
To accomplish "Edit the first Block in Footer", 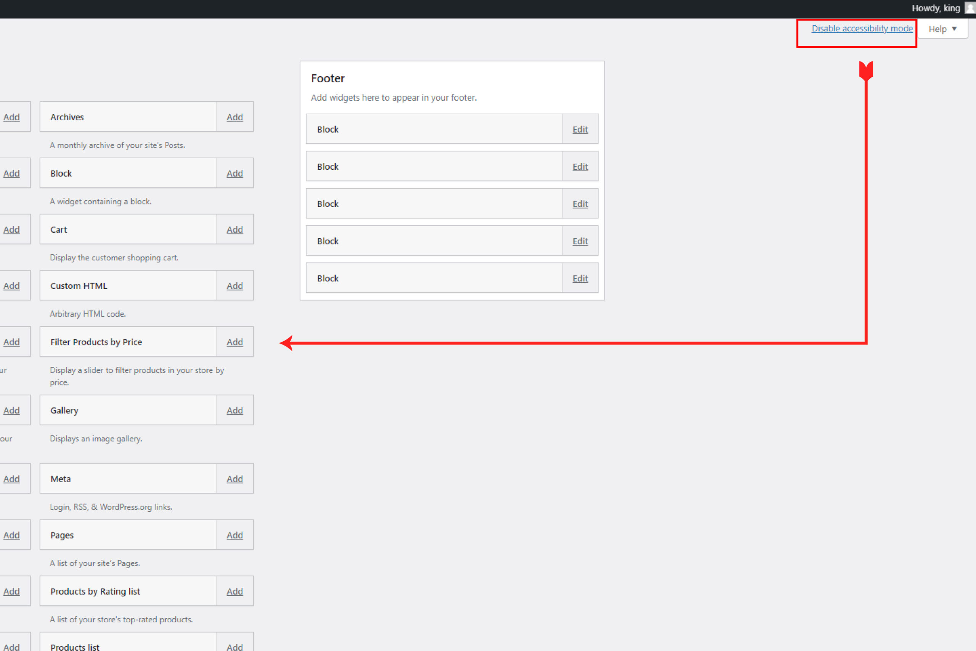I will pos(579,129).
